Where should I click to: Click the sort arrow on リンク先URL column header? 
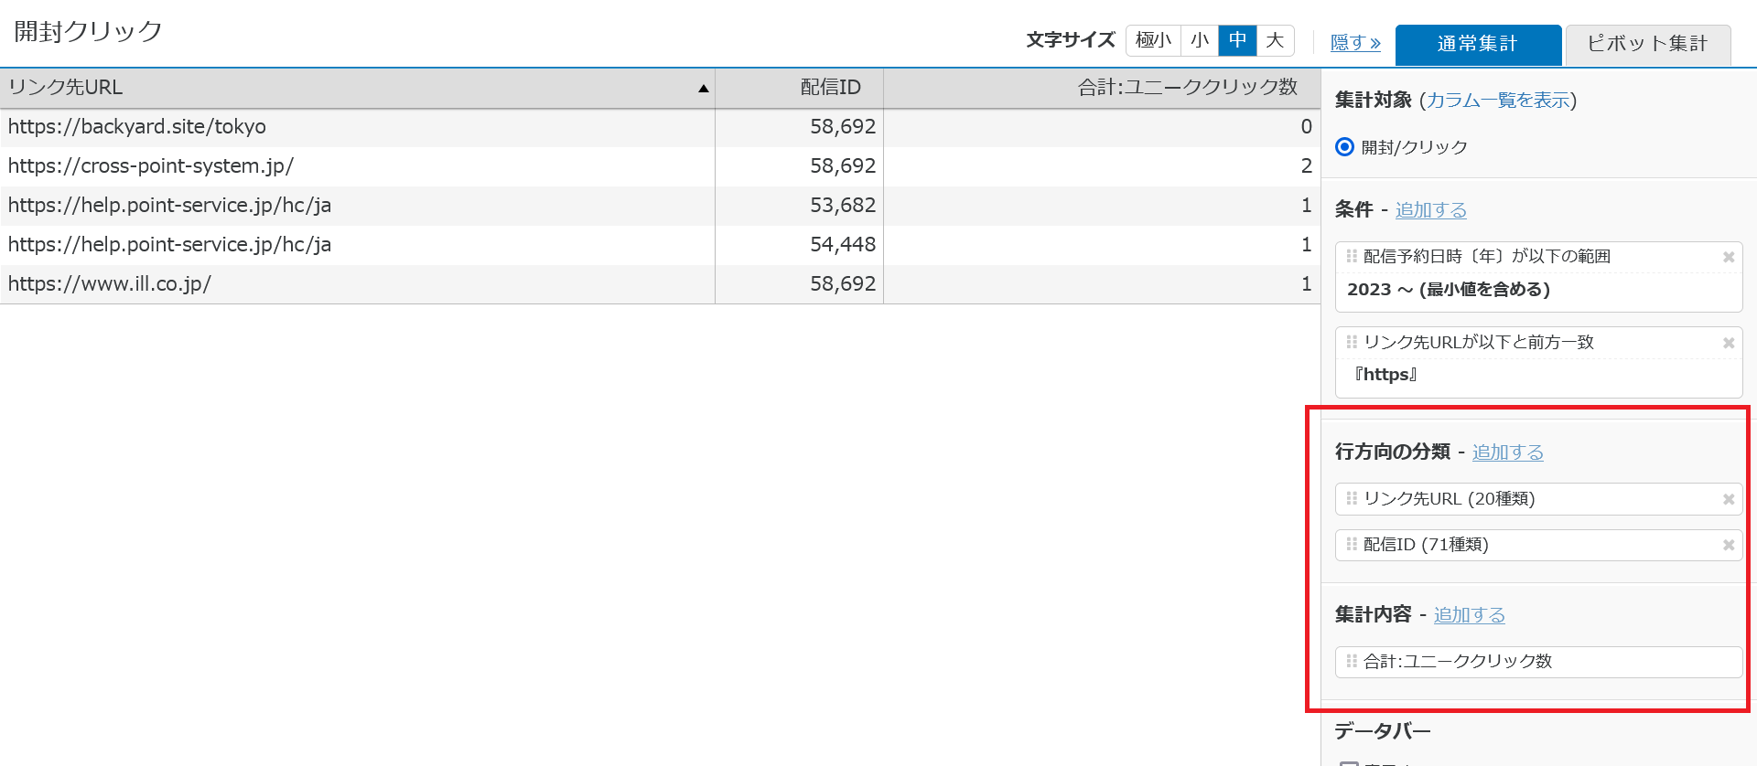click(x=703, y=89)
